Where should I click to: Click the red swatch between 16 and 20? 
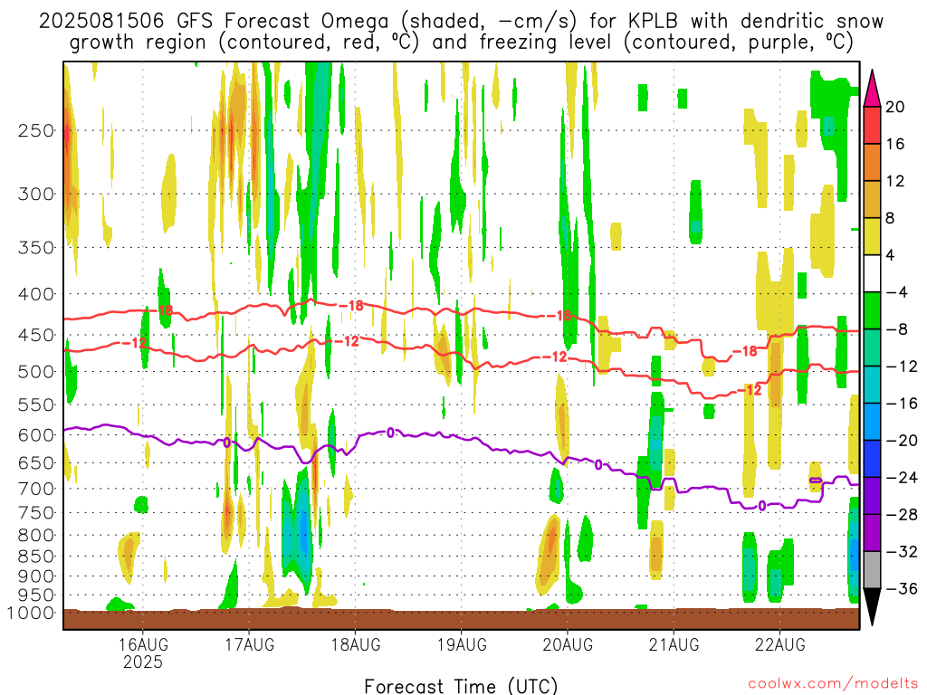tap(872, 125)
